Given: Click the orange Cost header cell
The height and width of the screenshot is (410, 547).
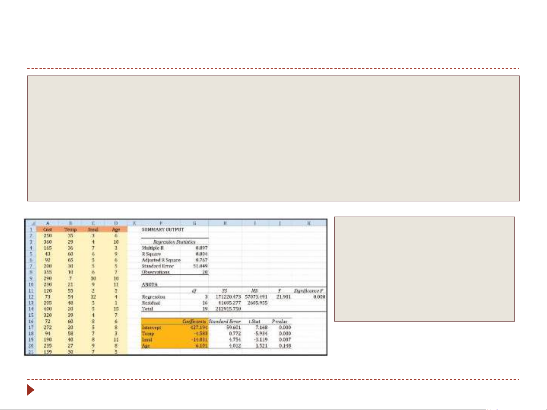Looking at the screenshot, I should tap(47, 229).
